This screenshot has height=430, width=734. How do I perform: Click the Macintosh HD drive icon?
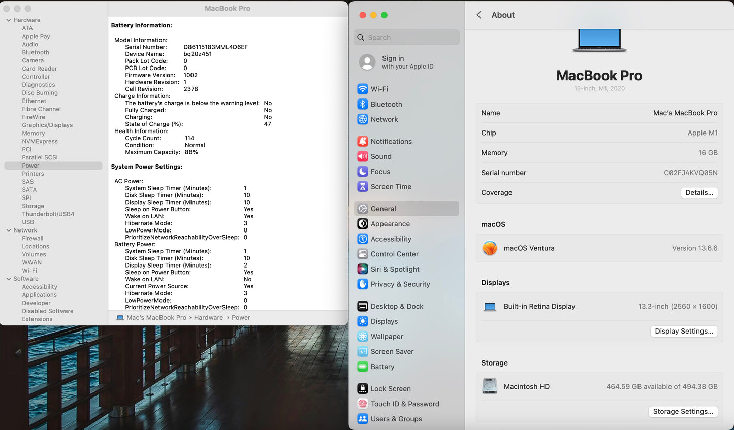click(x=490, y=386)
